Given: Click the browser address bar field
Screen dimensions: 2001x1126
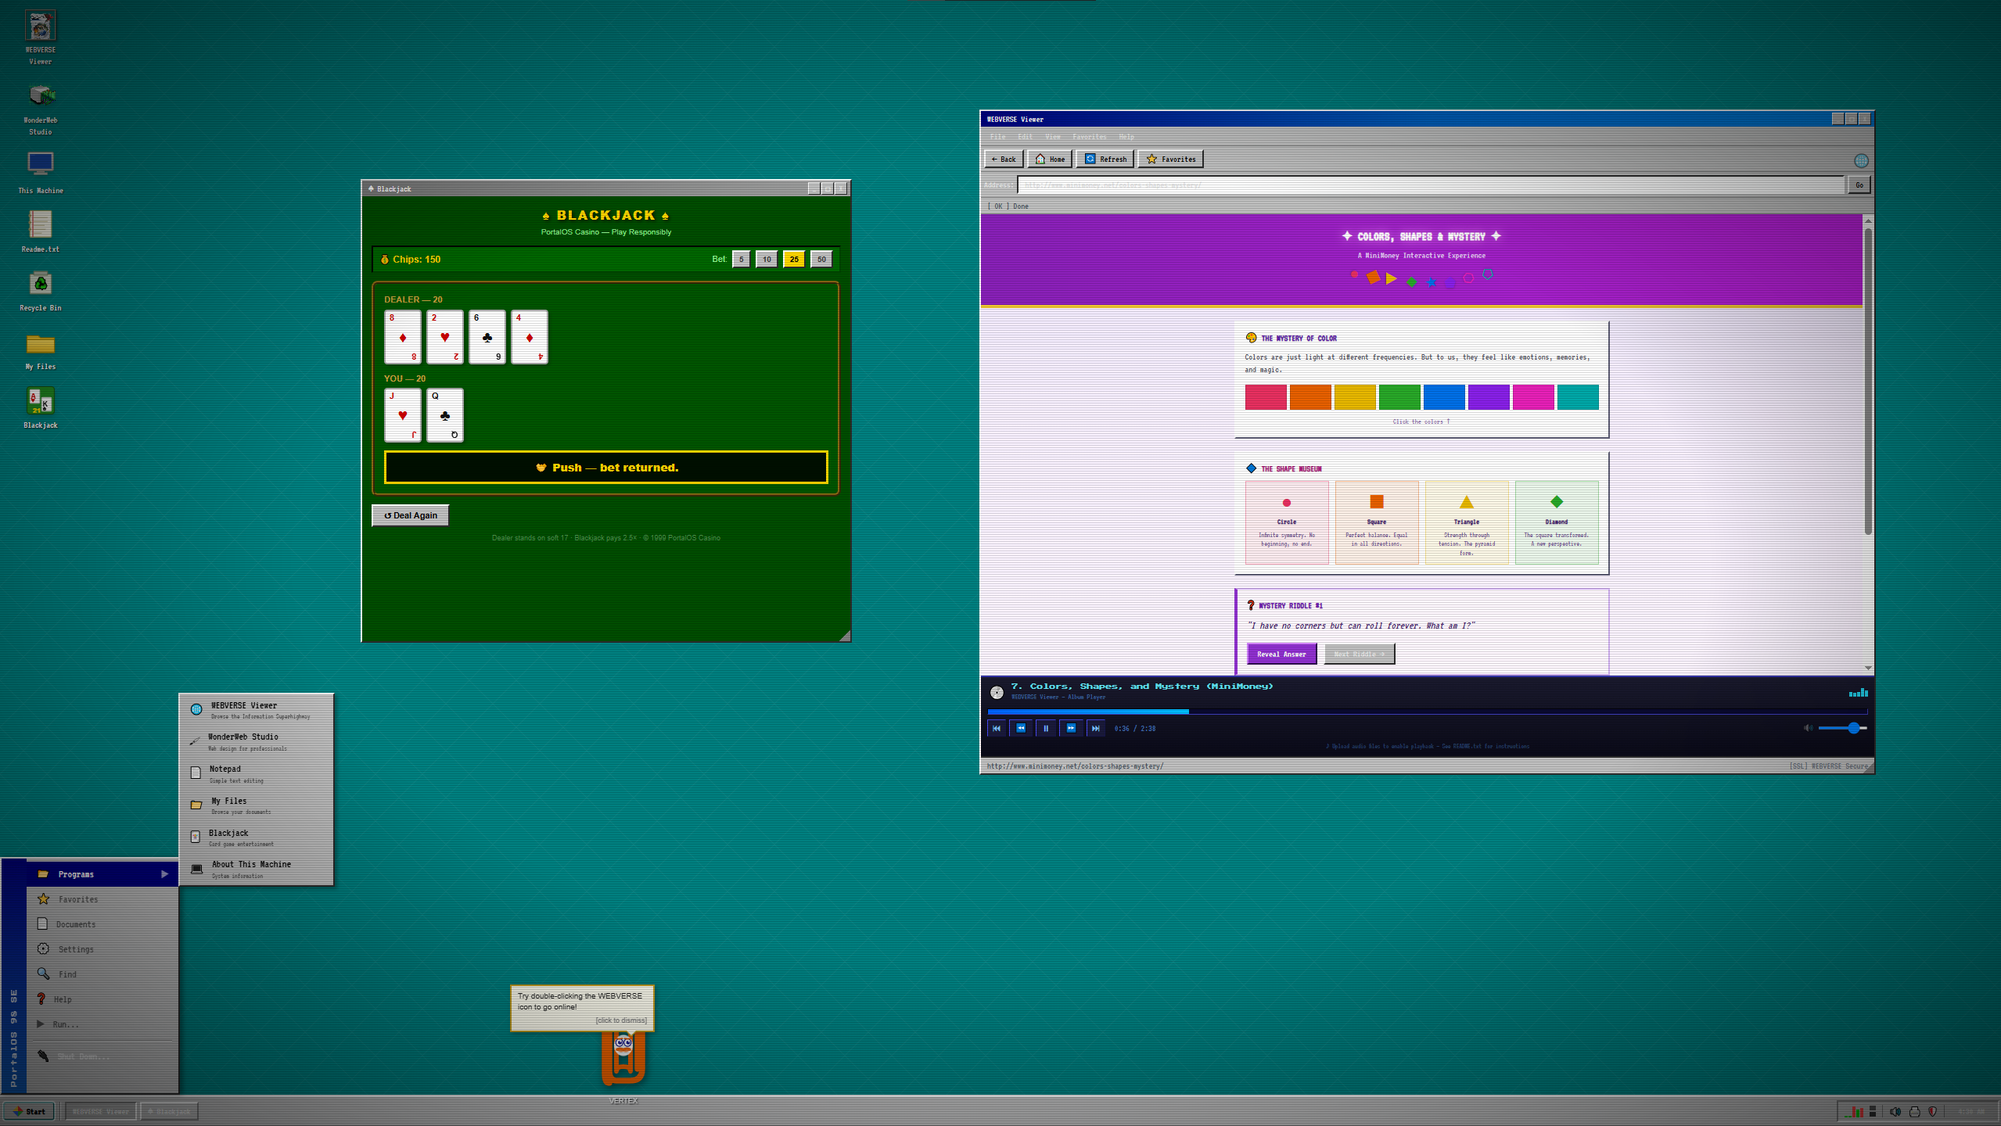Looking at the screenshot, I should click(1430, 185).
